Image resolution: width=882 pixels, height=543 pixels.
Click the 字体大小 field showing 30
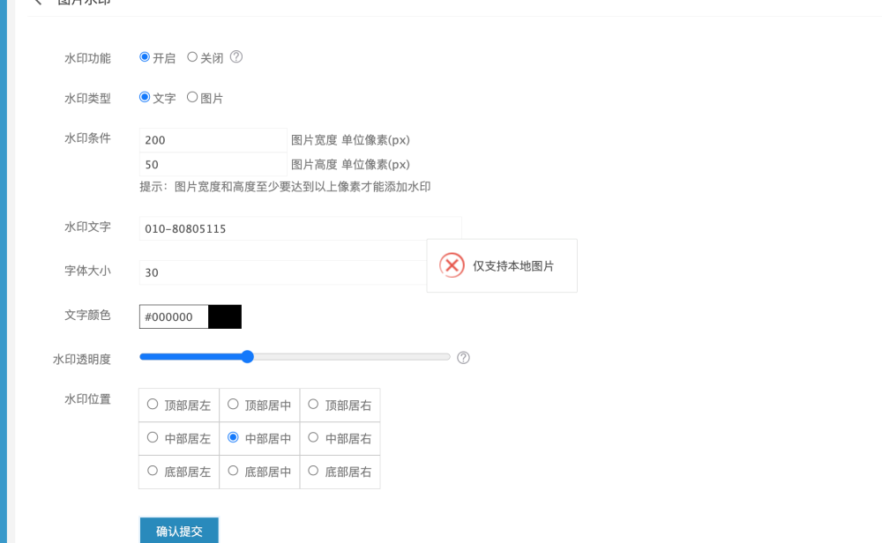pos(283,272)
